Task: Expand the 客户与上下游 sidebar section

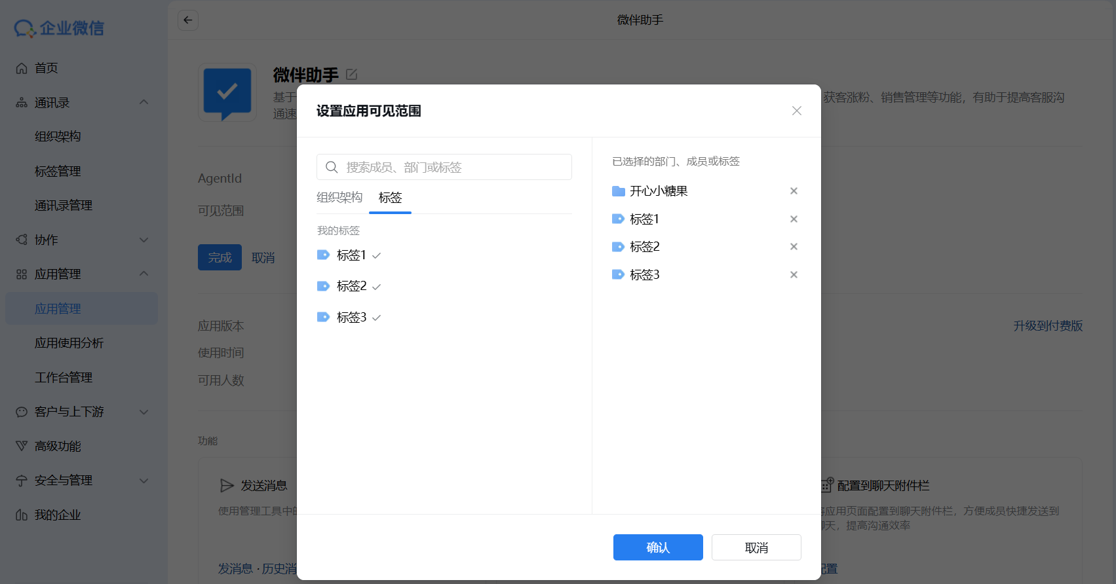Action: [144, 412]
